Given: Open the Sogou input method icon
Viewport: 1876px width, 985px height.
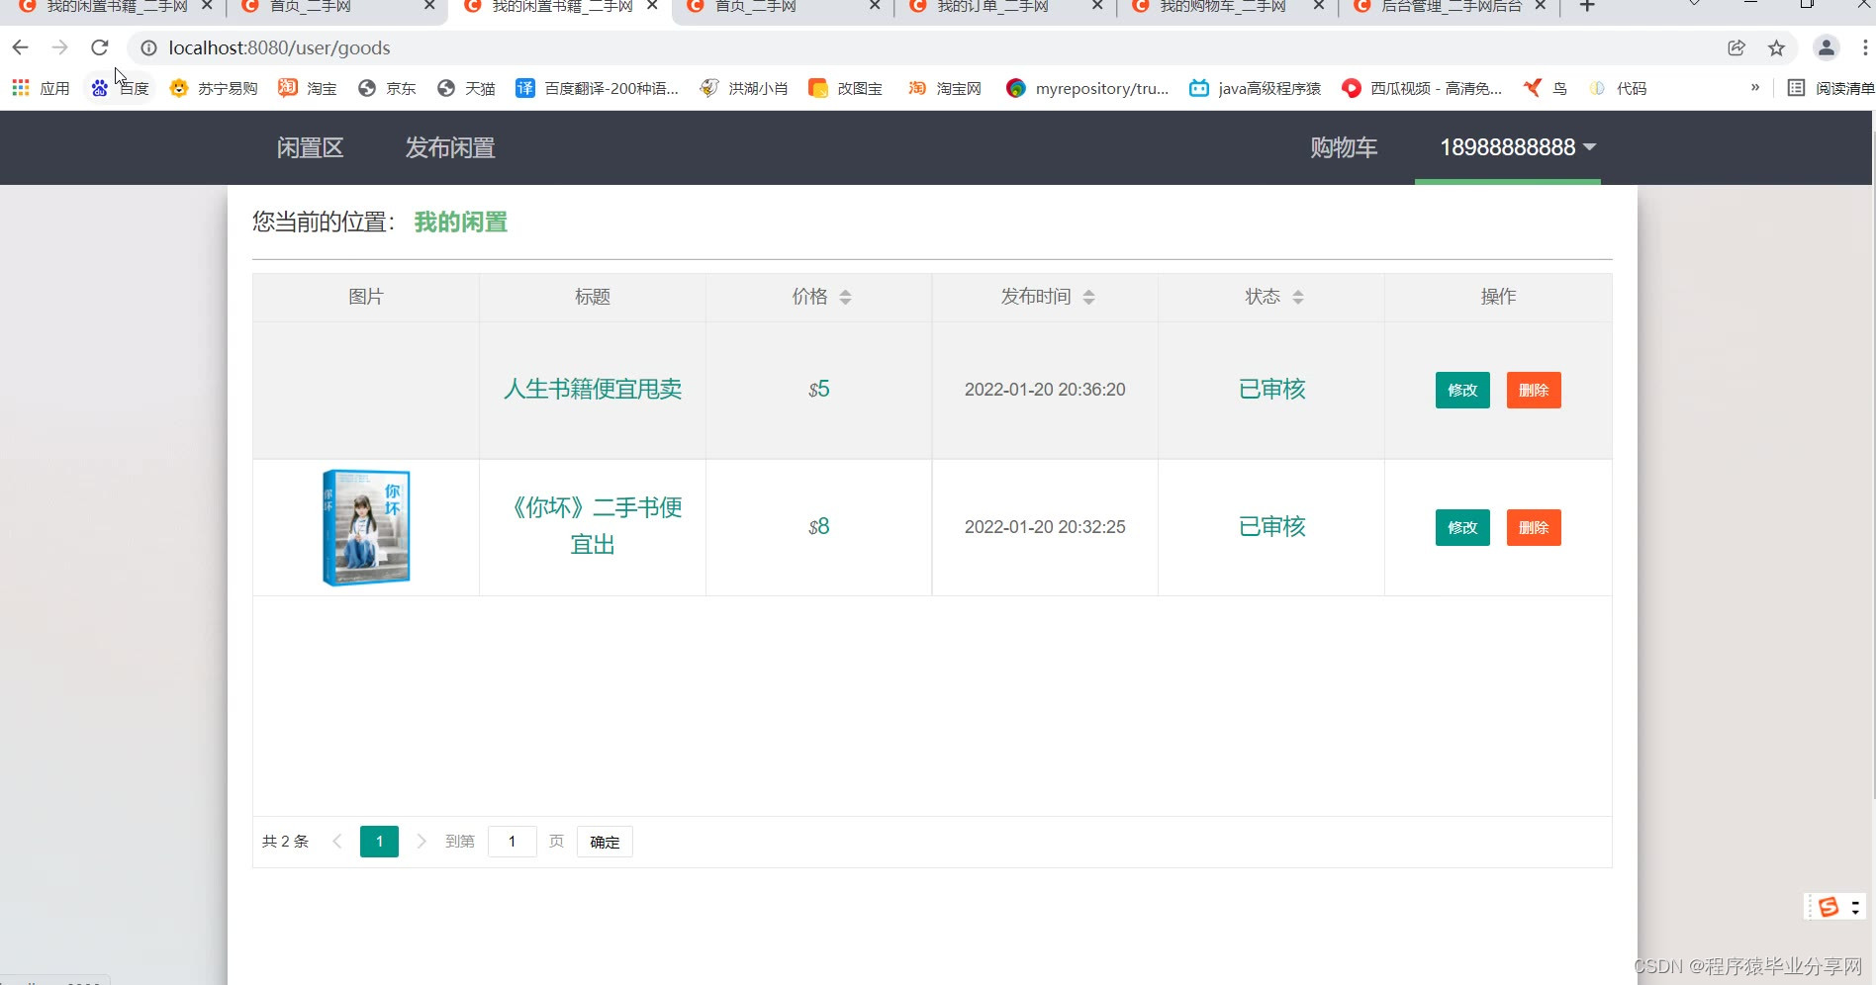Looking at the screenshot, I should 1828,907.
